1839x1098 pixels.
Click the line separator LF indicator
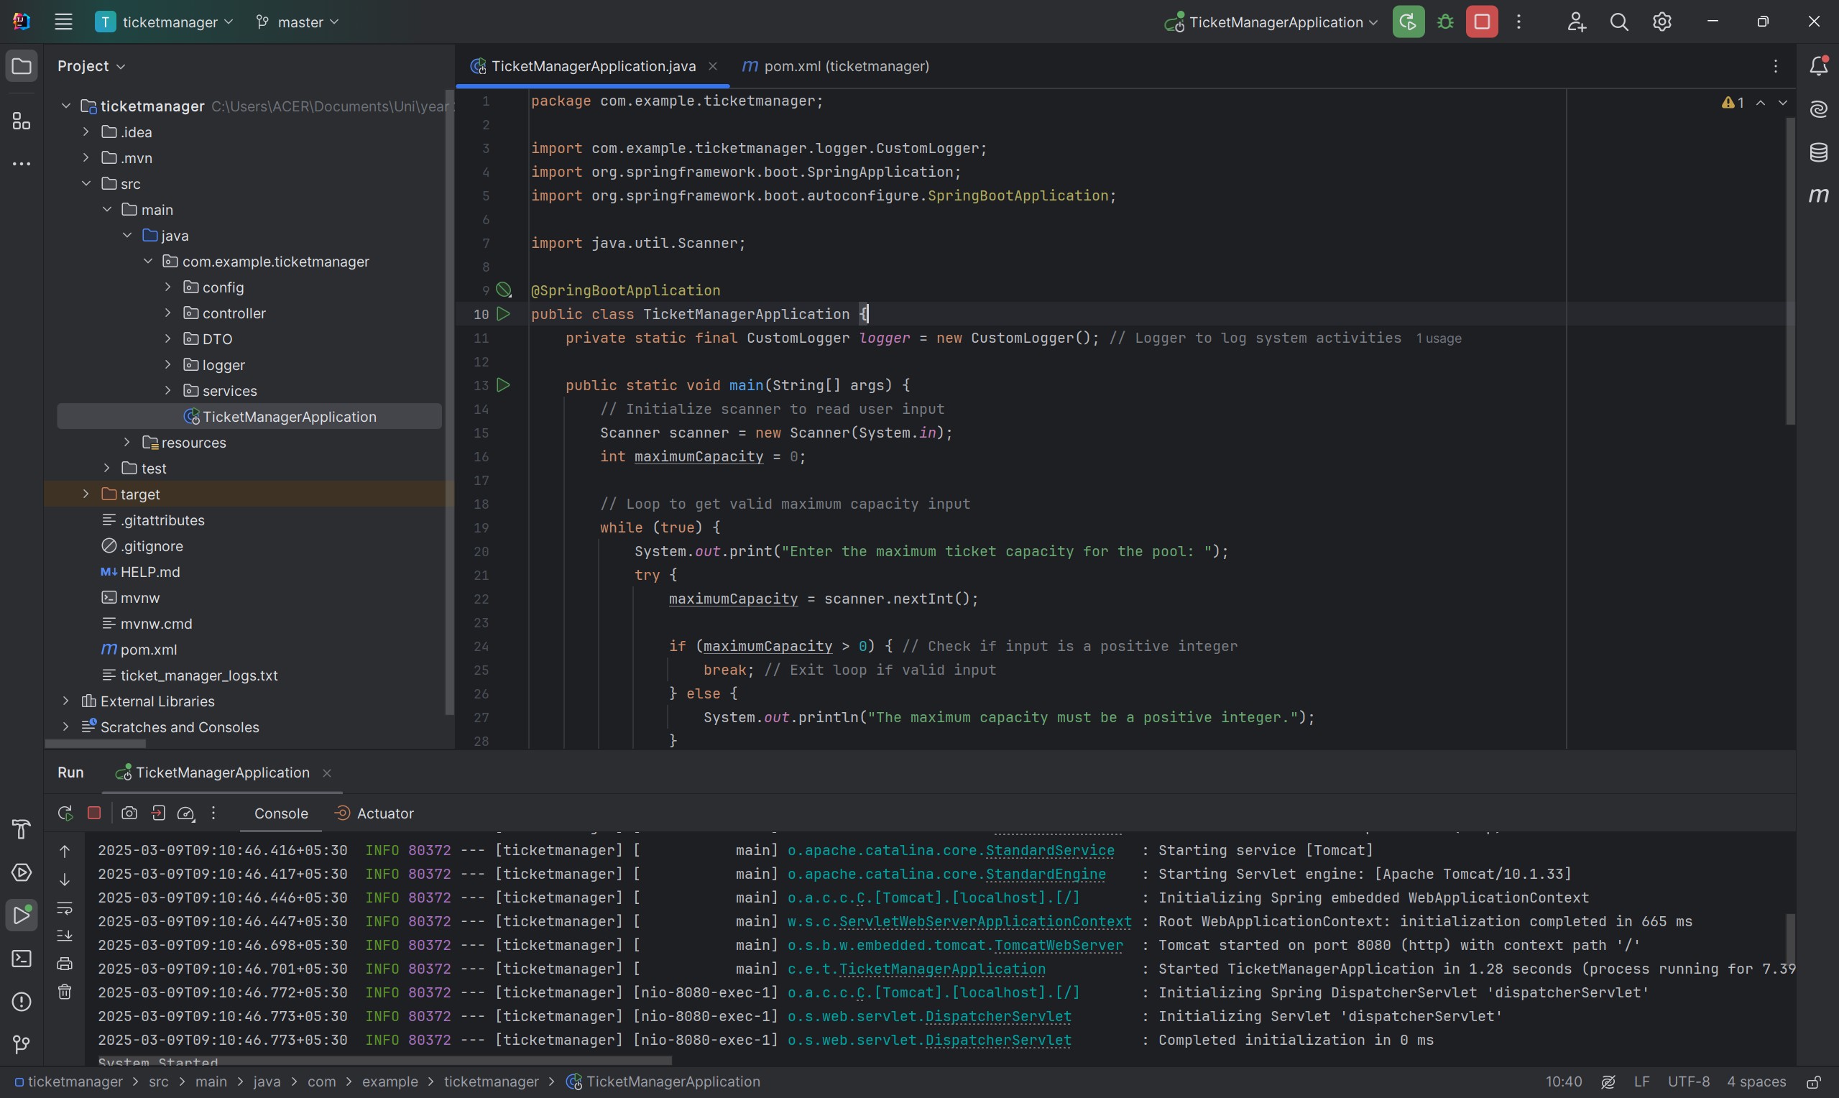[1641, 1082]
